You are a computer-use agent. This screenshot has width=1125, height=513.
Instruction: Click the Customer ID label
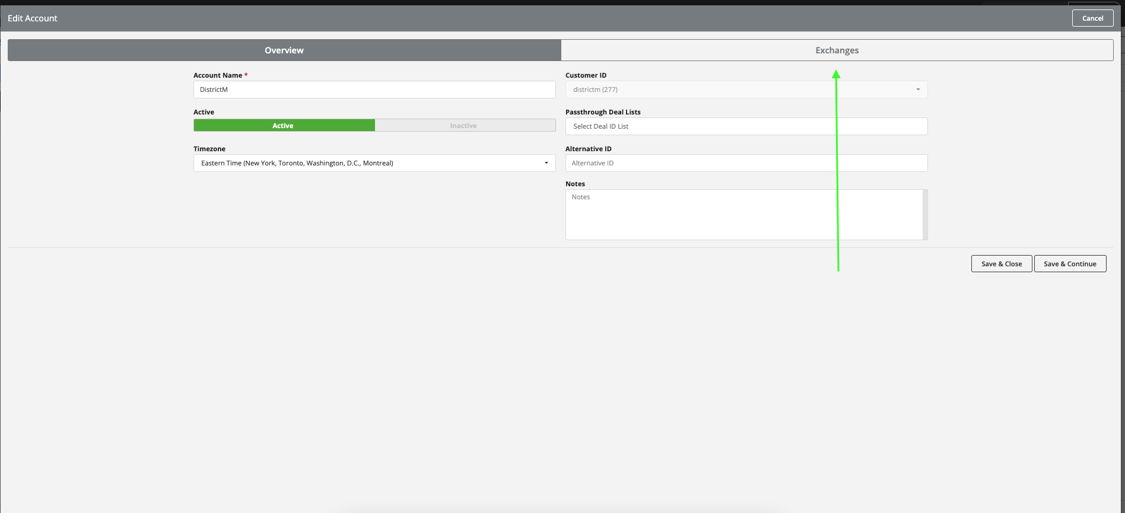click(x=586, y=75)
